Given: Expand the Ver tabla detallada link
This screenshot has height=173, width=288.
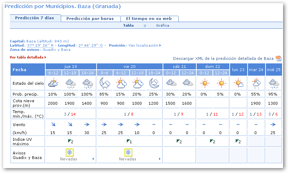Looking at the screenshot, I should click(x=28, y=57).
